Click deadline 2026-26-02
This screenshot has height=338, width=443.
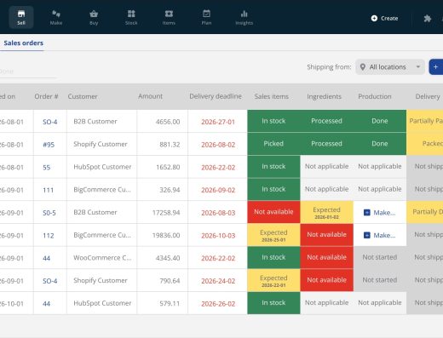pos(218,304)
